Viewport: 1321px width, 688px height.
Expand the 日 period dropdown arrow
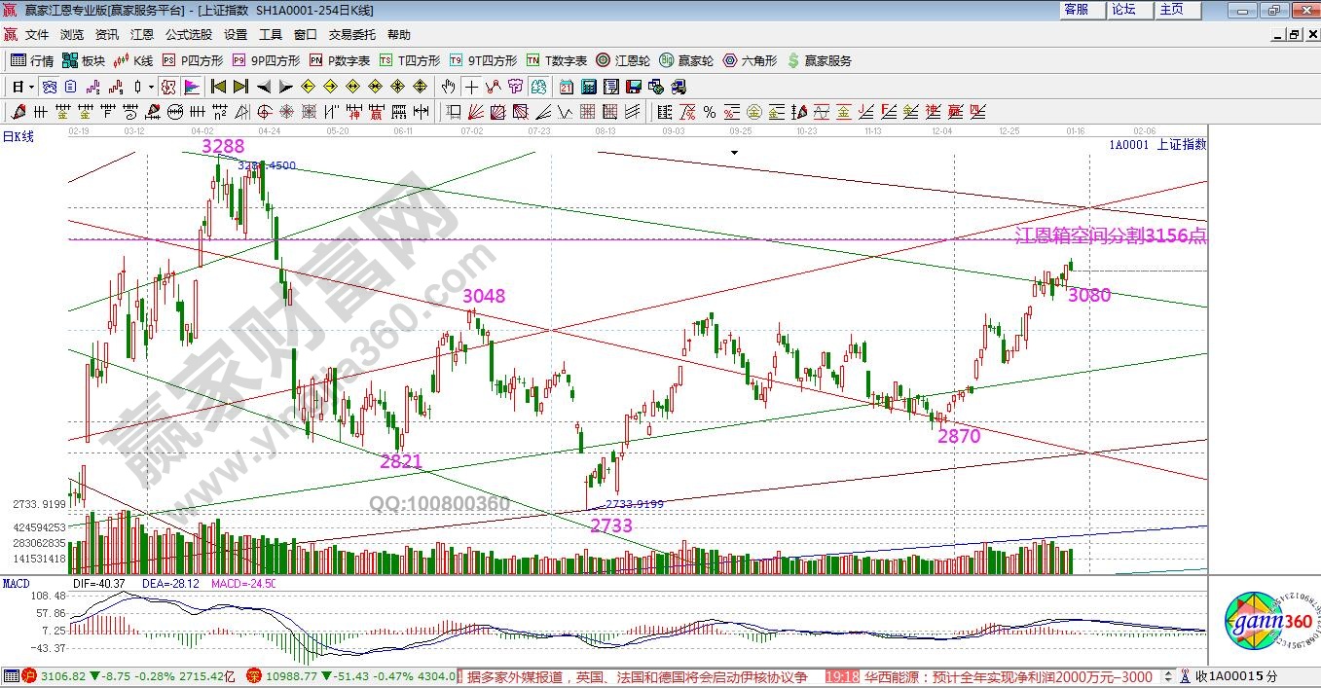point(31,87)
